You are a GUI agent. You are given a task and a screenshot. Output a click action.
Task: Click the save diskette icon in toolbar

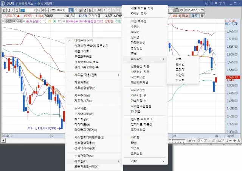177,10
